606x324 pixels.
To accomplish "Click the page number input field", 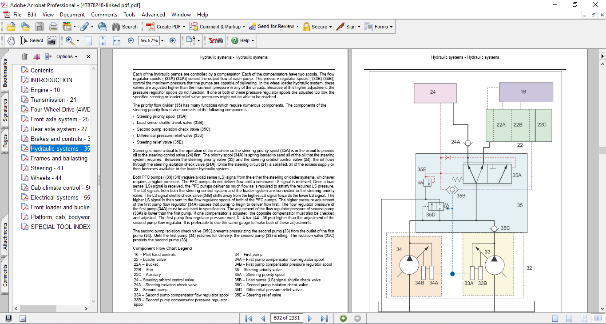I will 286,318.
